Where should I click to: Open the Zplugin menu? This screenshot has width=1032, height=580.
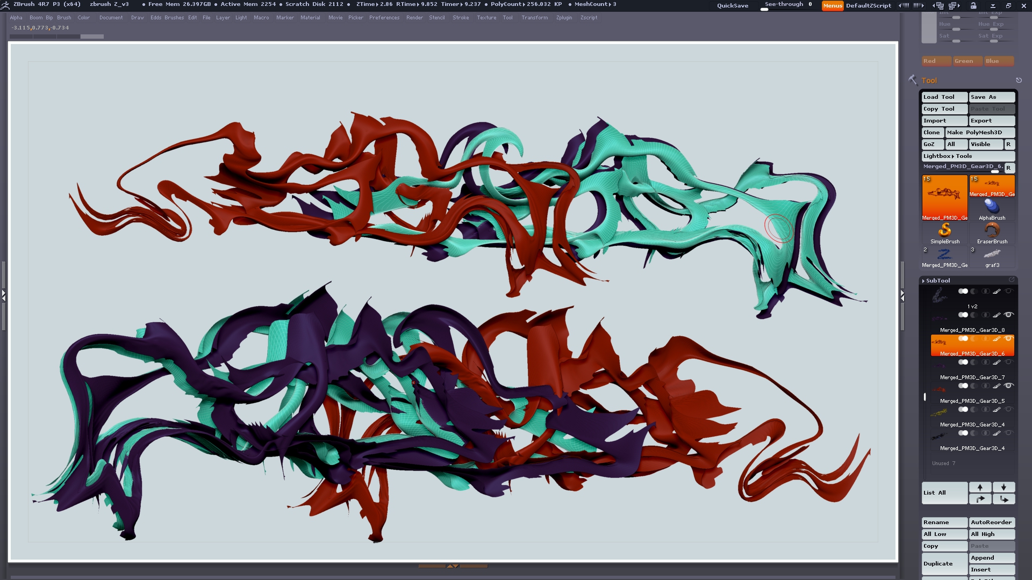tap(564, 18)
